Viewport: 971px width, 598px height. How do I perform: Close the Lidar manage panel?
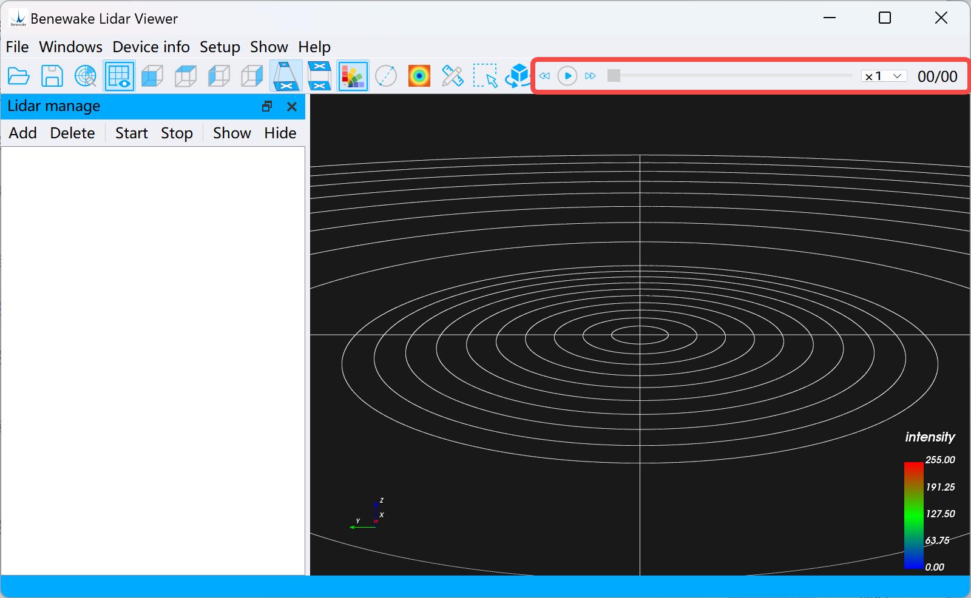292,107
